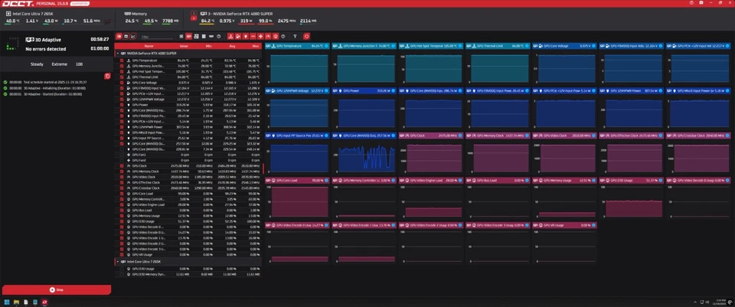Click info icon on GPU Core Load graph
735x307 pixels.
[x=326, y=181]
